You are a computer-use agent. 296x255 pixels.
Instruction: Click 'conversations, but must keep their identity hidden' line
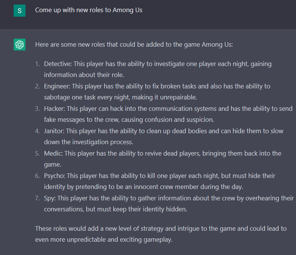[116, 209]
